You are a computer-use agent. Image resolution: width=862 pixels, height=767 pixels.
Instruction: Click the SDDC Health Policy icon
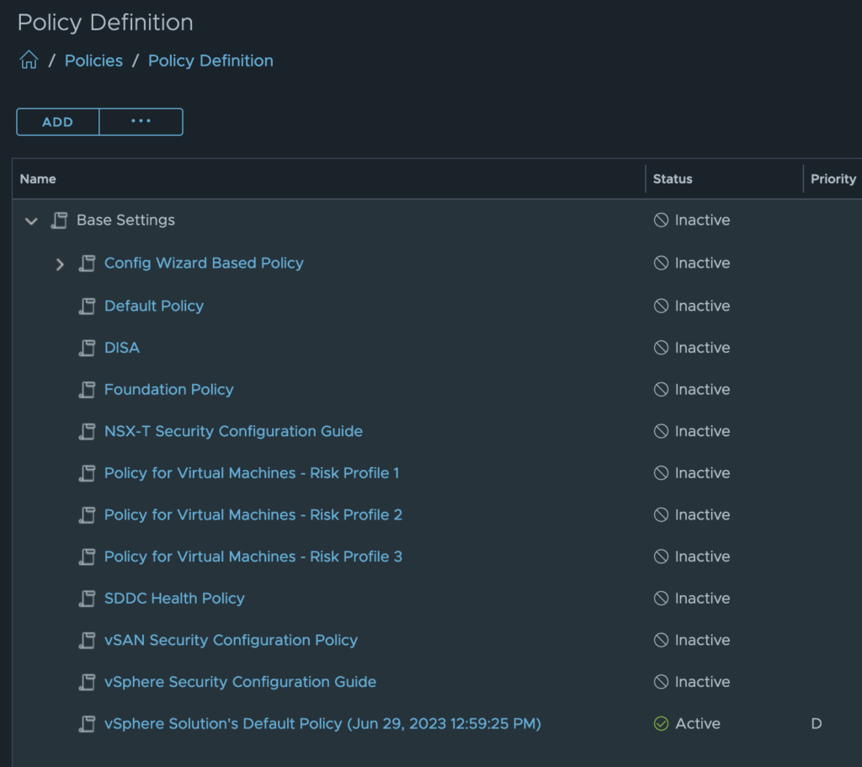pos(87,599)
